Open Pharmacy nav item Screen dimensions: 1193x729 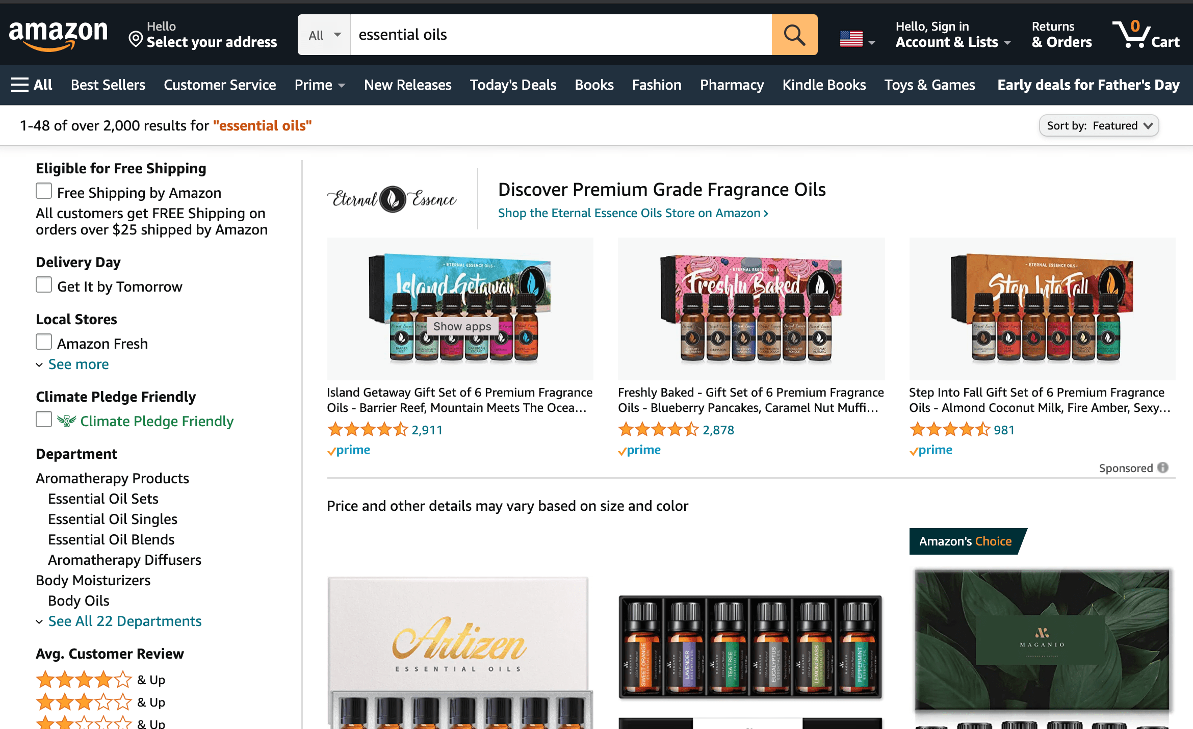[732, 85]
